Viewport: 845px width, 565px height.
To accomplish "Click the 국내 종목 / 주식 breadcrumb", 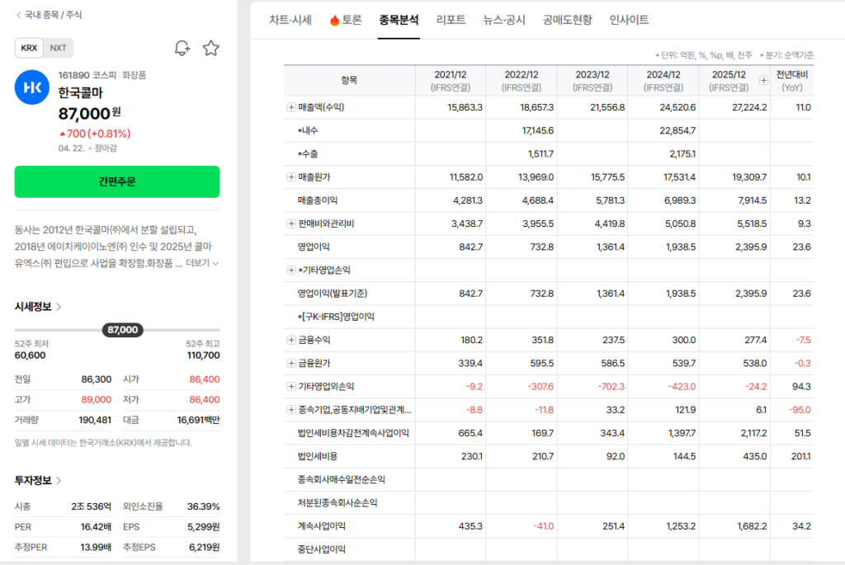I will click(53, 15).
